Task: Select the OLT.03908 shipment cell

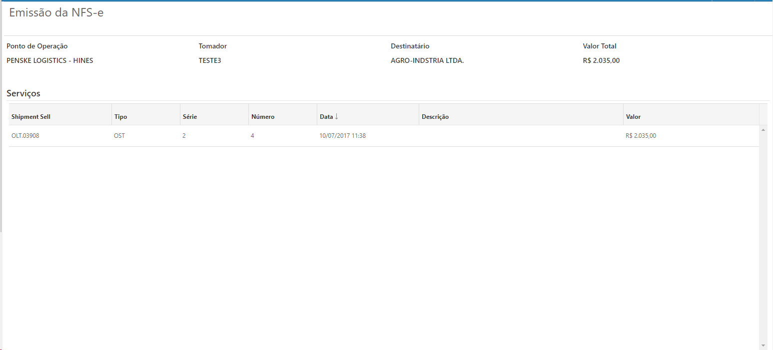Action: click(25, 136)
